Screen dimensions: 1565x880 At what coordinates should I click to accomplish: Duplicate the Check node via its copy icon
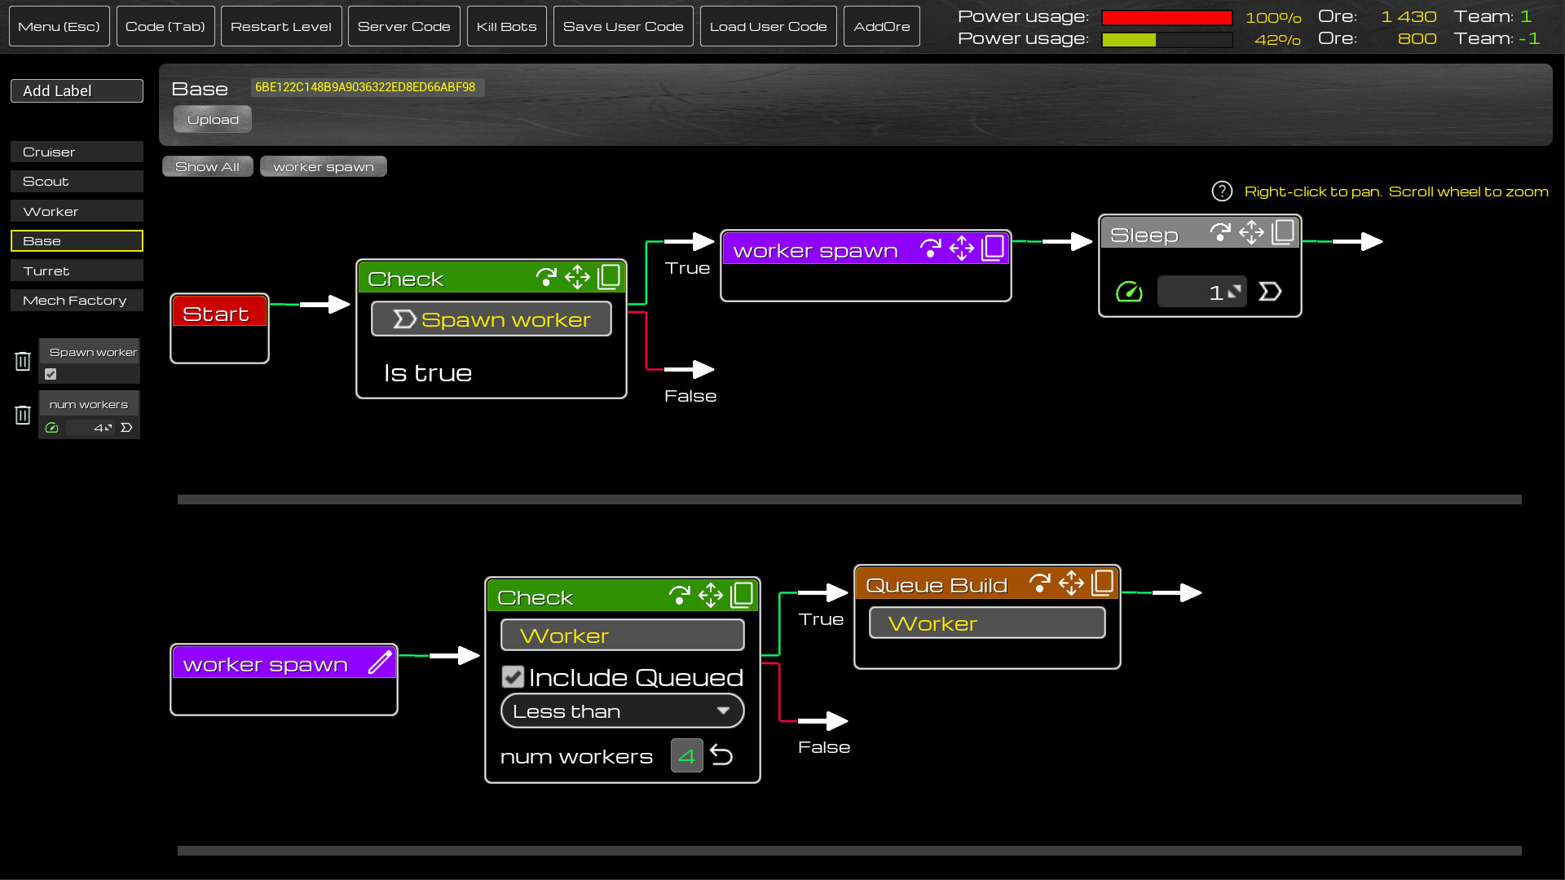pyautogui.click(x=610, y=277)
